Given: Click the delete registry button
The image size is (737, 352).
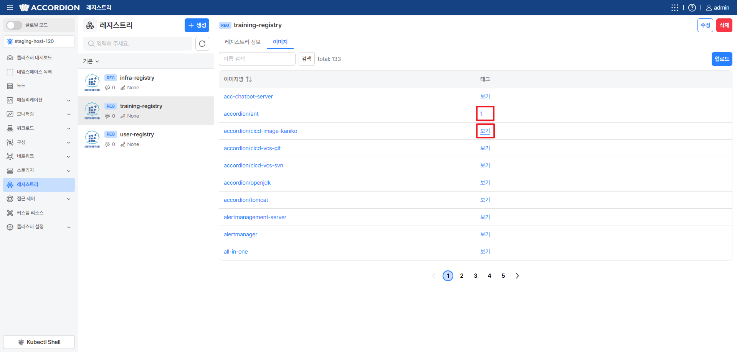Looking at the screenshot, I should click(x=724, y=25).
